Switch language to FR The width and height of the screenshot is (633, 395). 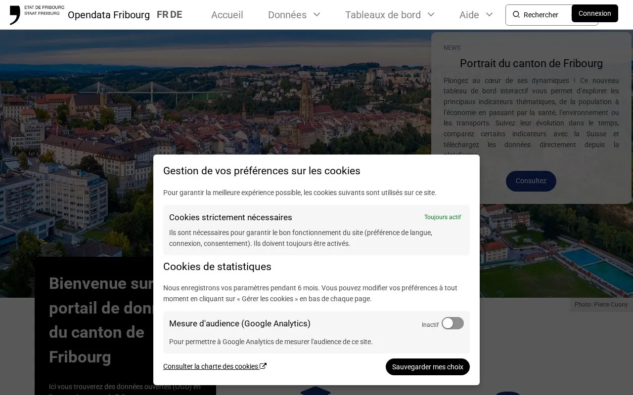[162, 14]
